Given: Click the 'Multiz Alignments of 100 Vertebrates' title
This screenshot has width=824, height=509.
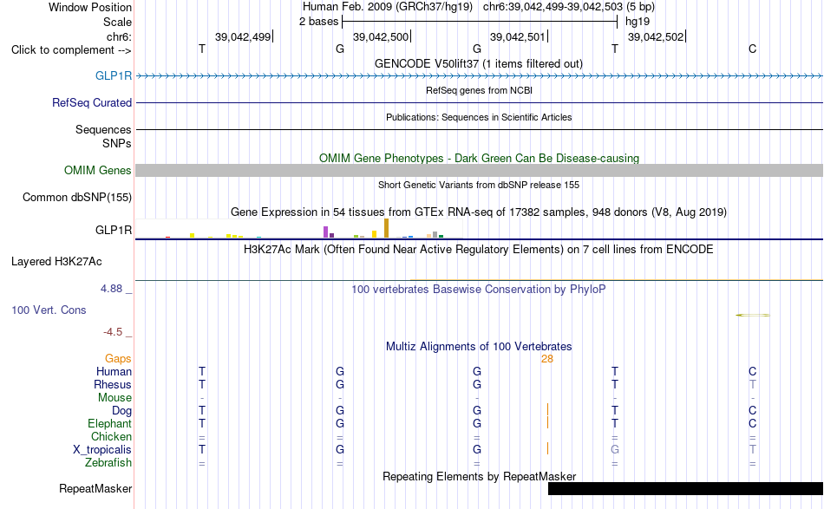Looking at the screenshot, I should pos(479,346).
